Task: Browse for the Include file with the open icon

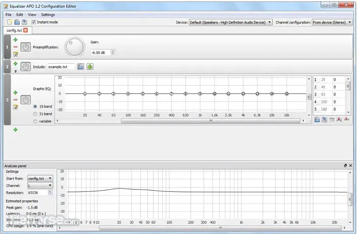Action: [81, 67]
